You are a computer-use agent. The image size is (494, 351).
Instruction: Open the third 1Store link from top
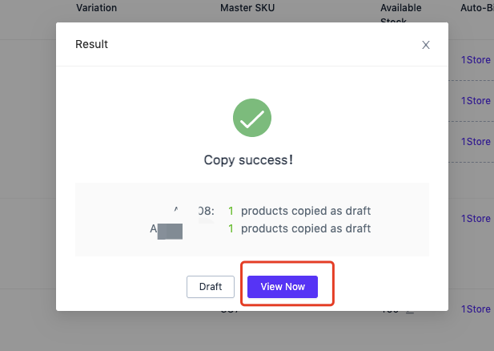pyautogui.click(x=476, y=142)
